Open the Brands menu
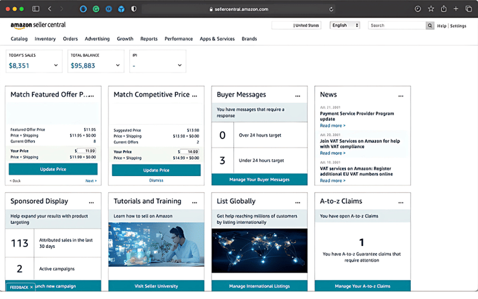Image resolution: width=478 pixels, height=299 pixels. click(x=250, y=39)
